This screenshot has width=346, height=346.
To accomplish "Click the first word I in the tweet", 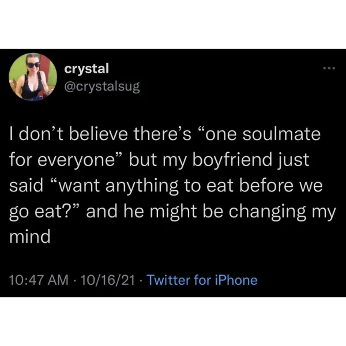I will [11, 134].
